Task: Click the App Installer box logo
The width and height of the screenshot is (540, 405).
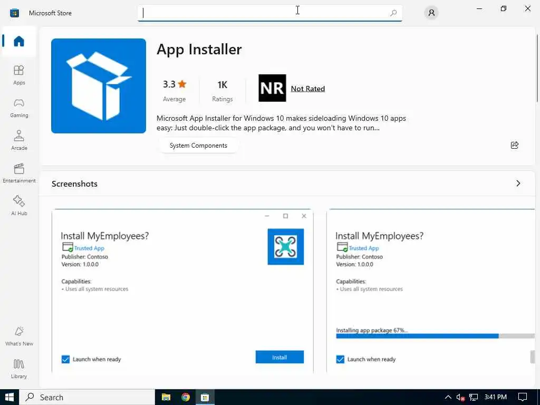Action: (x=99, y=86)
